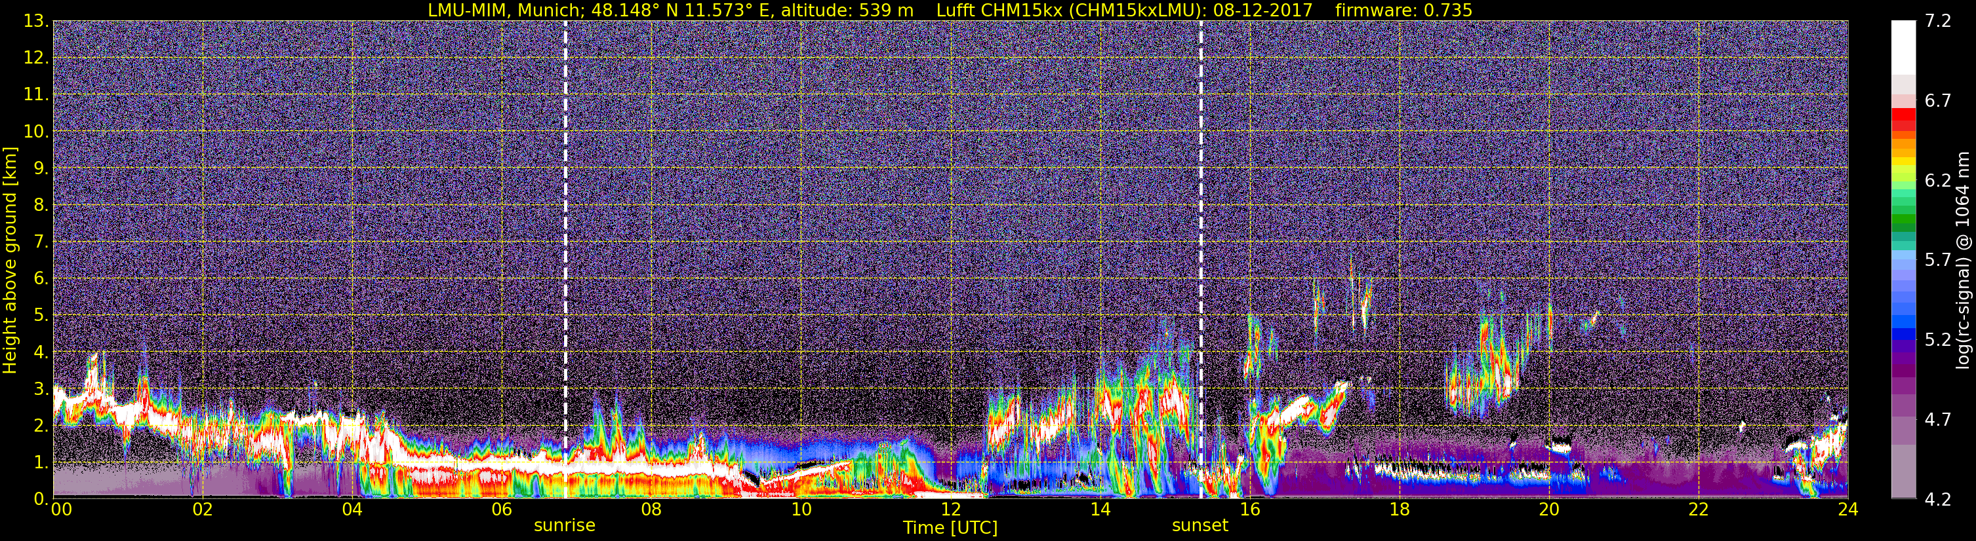The width and height of the screenshot is (1976, 541).
Task: Click the dashed white sunrise marker line
Action: pyautogui.click(x=565, y=259)
